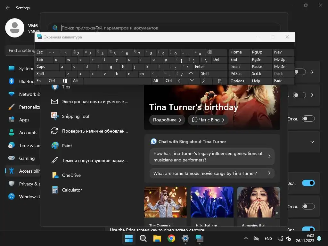
Task: Launch Google Chrome from the taskbar
Action: (x=171, y=238)
